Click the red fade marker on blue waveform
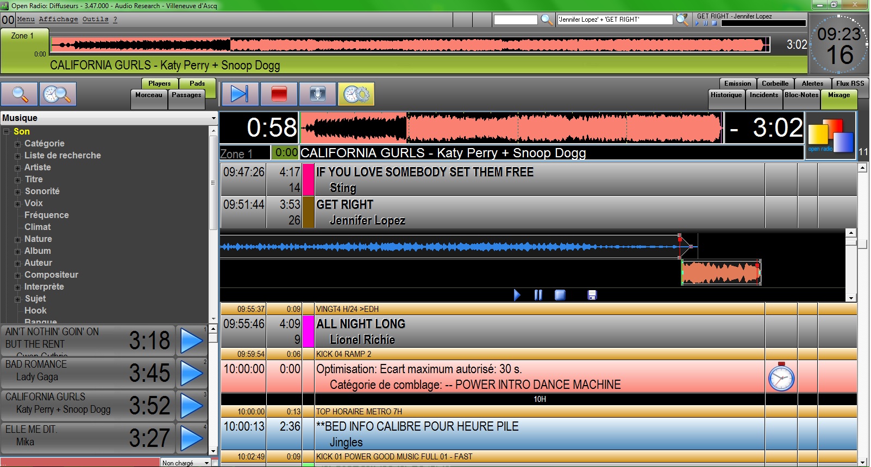The image size is (871, 467). (x=679, y=238)
